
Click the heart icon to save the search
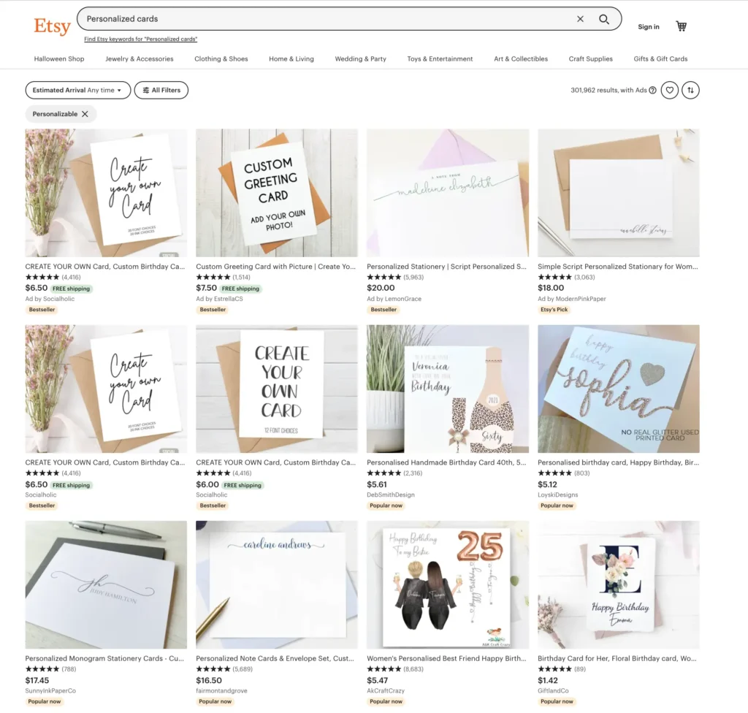tap(670, 90)
